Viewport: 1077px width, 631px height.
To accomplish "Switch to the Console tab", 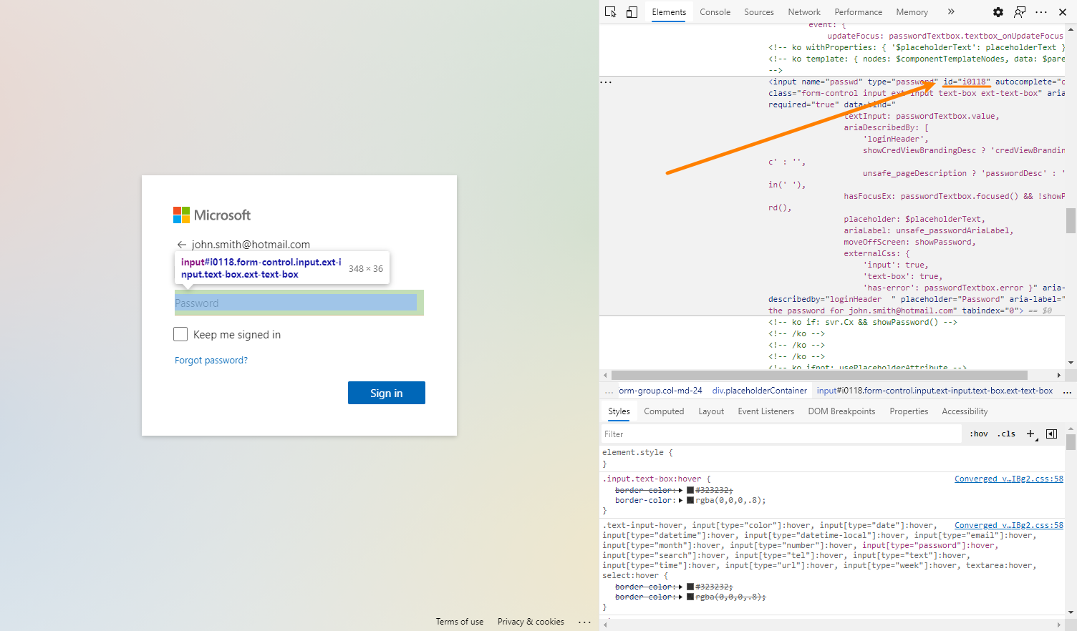I will pos(715,11).
